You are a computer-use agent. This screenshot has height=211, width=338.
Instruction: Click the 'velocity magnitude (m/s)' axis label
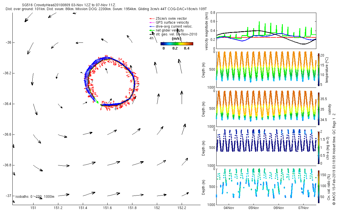pos(207,31)
